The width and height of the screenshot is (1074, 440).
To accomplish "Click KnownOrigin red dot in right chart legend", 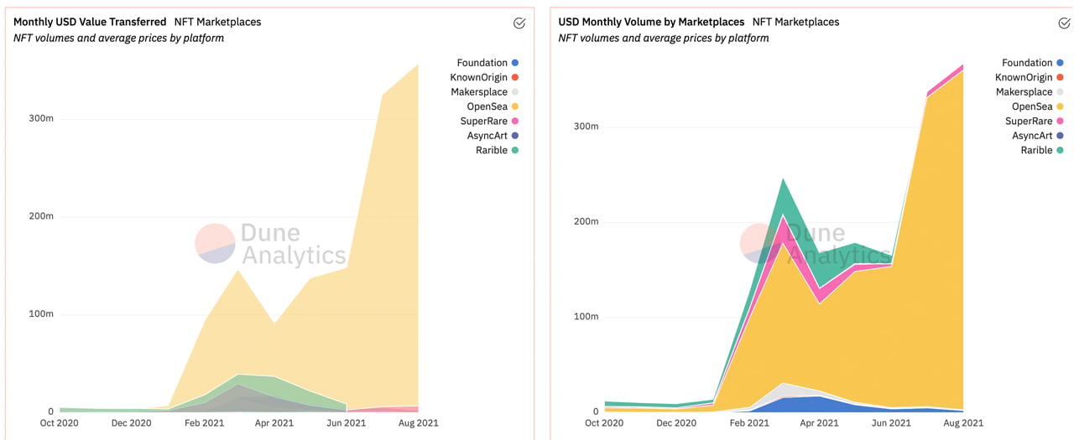I will pos(1060,78).
